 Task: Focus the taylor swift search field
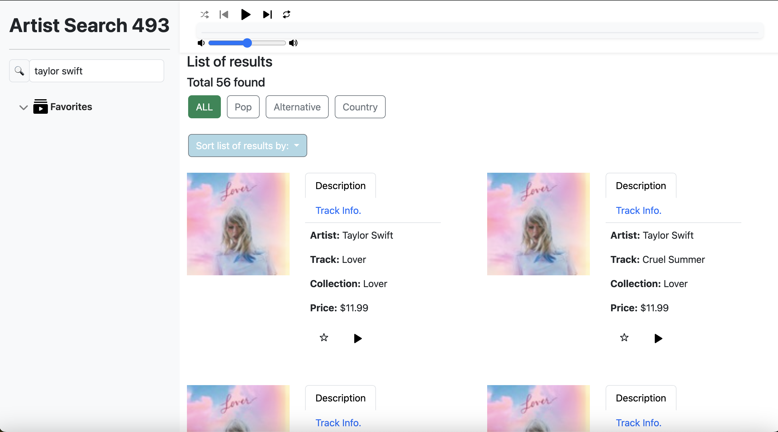tap(97, 71)
